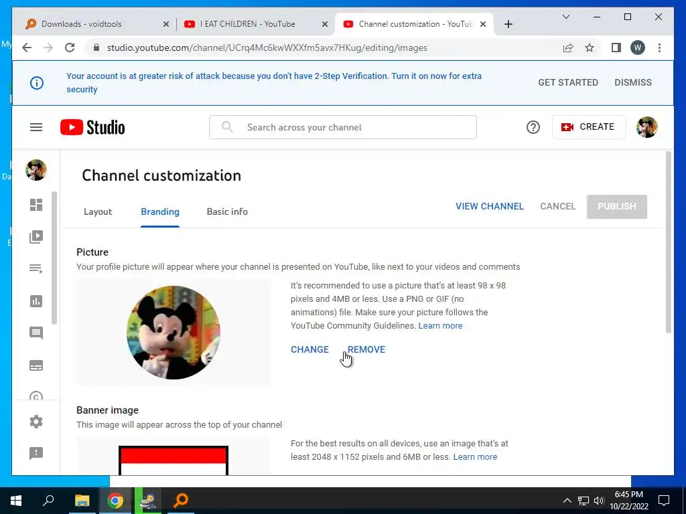Click the site lock icon in address bar

[96, 48]
